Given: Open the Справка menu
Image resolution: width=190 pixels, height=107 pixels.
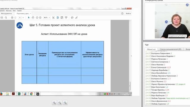Looking at the screenshot, I should click(x=19, y=11).
